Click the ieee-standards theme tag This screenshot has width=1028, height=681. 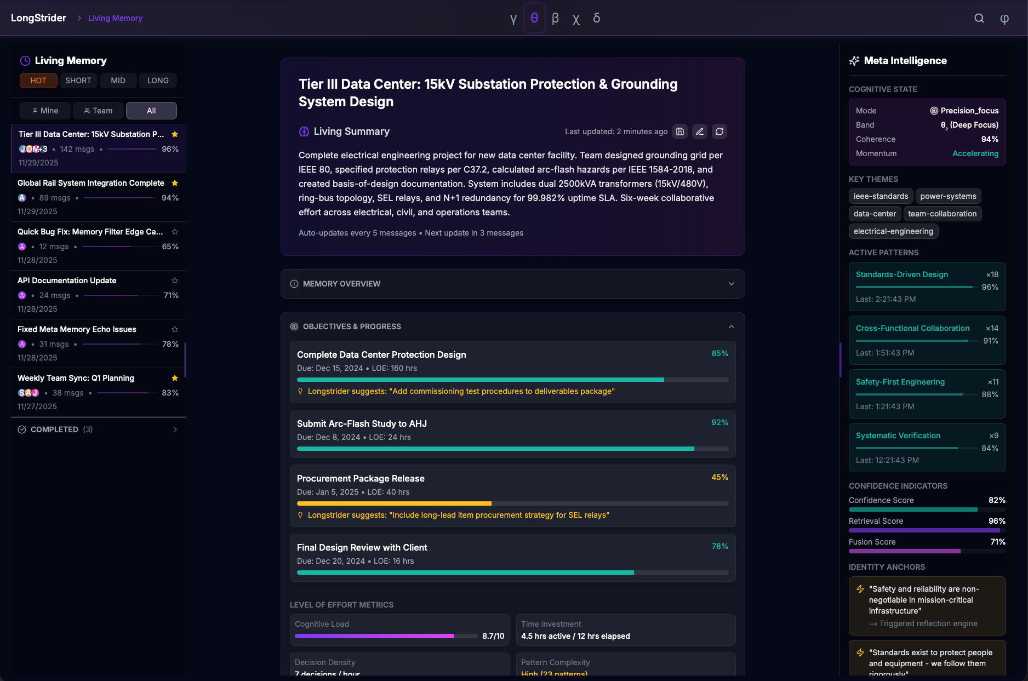point(881,196)
